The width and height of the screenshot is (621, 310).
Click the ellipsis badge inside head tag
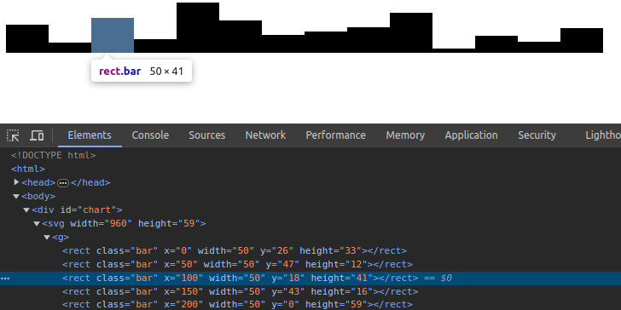[63, 182]
